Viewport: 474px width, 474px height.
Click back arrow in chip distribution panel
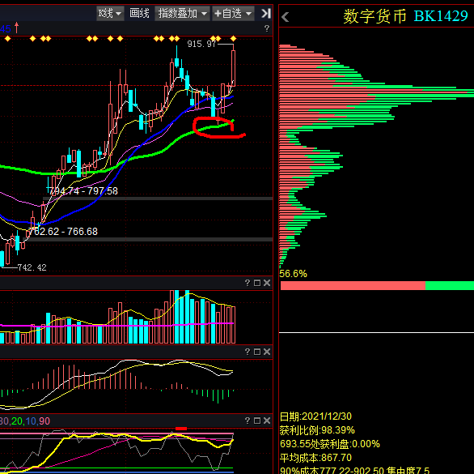tap(285, 17)
